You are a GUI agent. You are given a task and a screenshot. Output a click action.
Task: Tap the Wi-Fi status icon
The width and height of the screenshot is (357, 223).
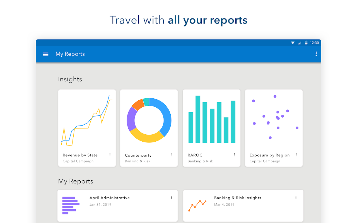(x=293, y=43)
